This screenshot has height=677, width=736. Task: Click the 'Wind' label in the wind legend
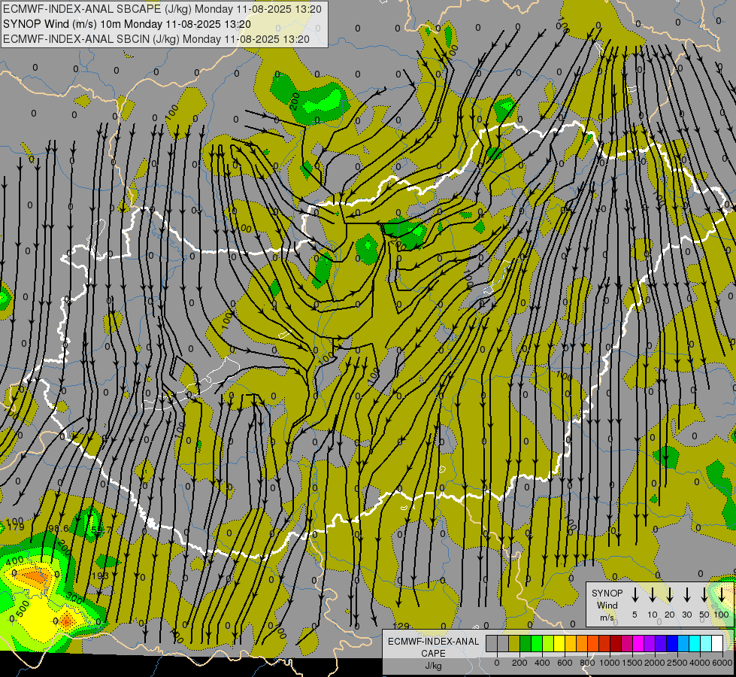(x=607, y=605)
